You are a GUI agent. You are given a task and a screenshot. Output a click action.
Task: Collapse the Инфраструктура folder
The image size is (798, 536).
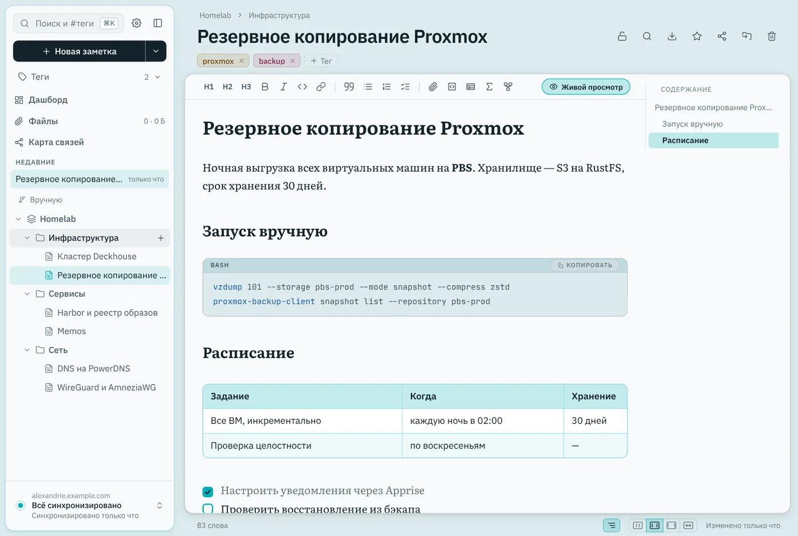coord(27,238)
